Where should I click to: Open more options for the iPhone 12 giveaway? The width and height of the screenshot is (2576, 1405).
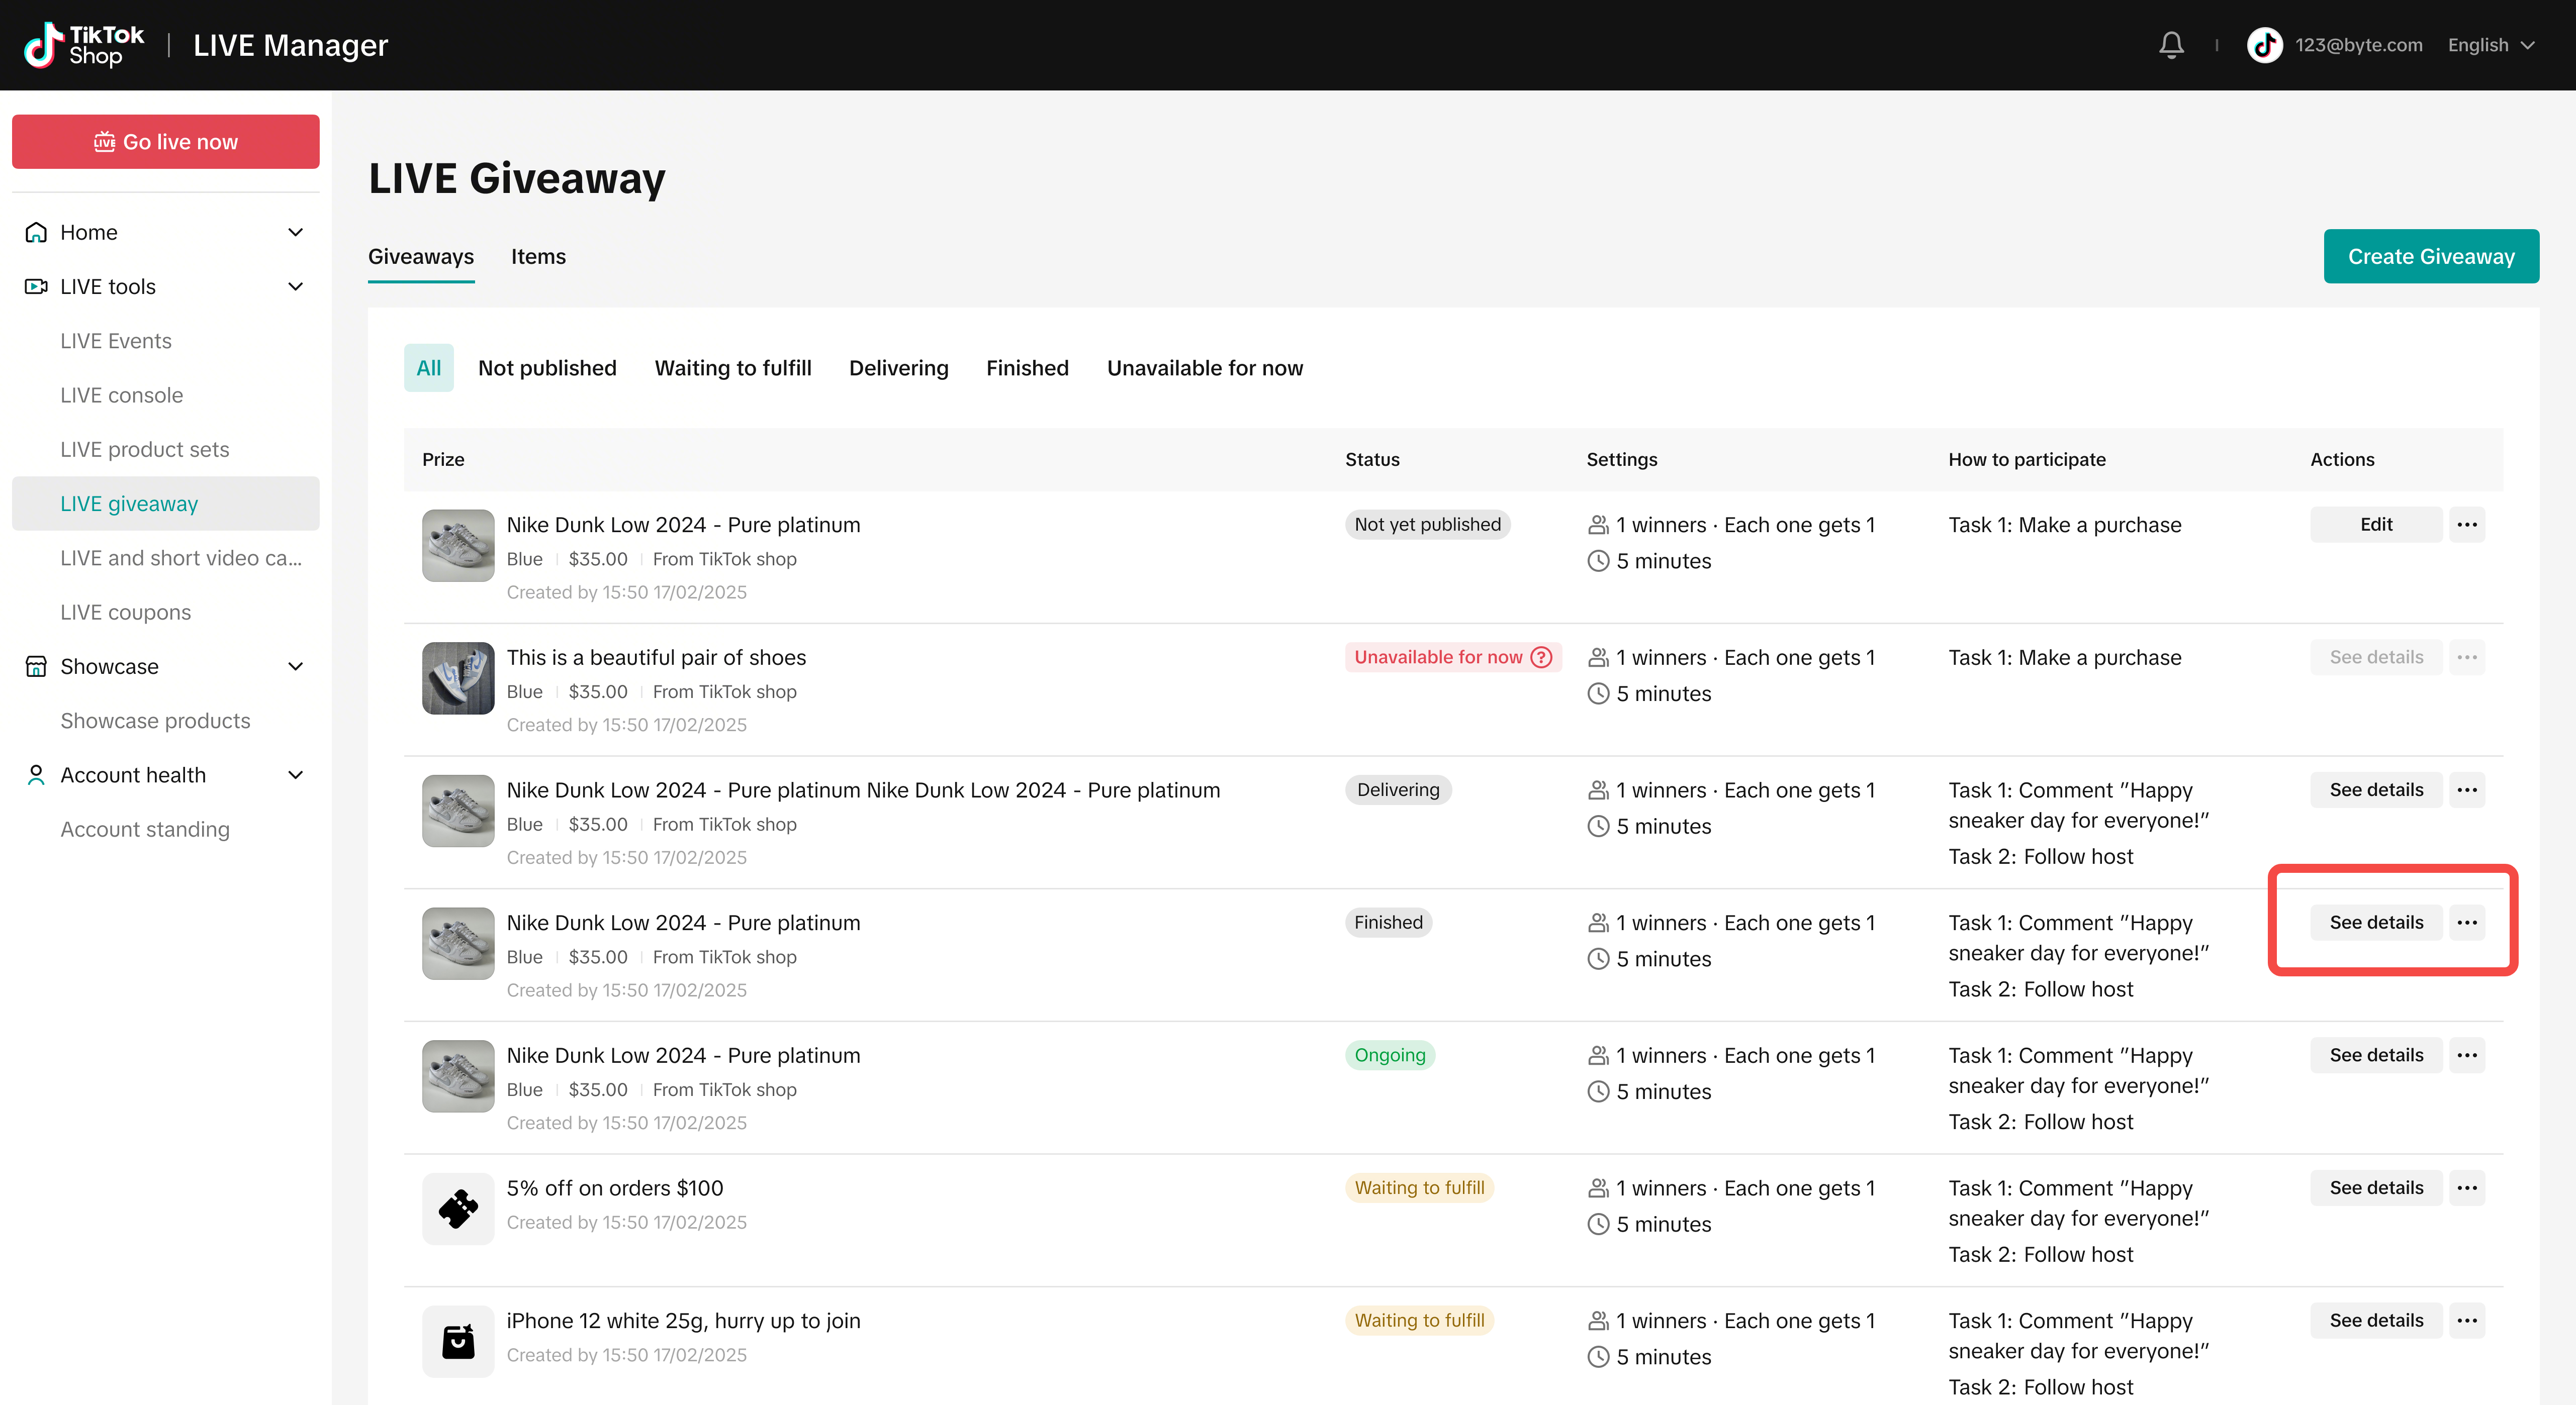(2467, 1321)
